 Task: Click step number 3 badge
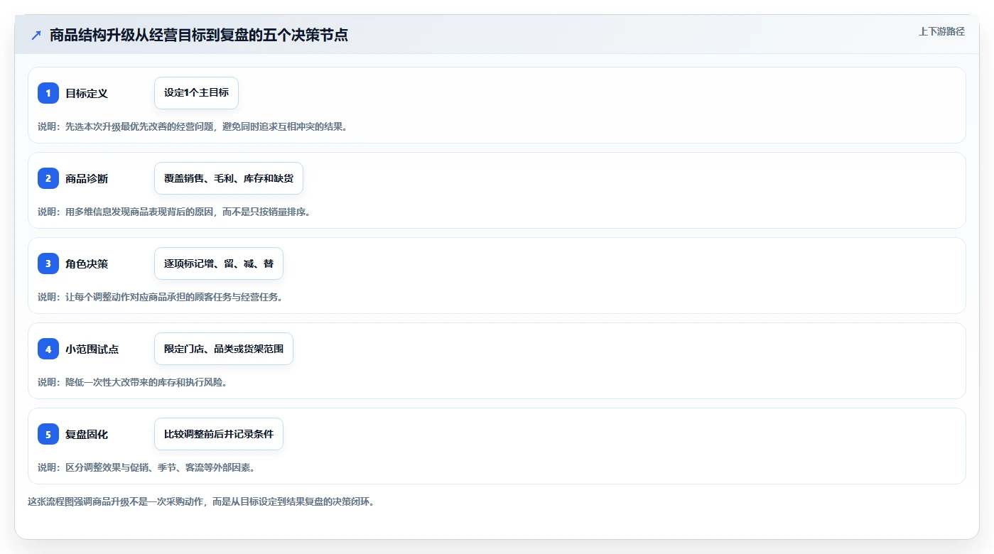click(48, 264)
